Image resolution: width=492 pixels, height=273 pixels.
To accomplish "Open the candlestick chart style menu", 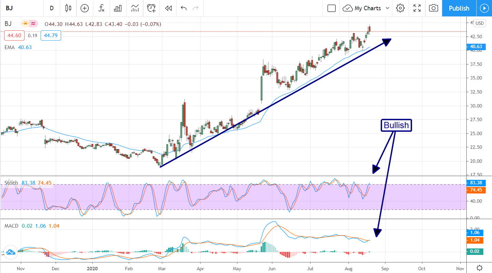I will [68, 8].
